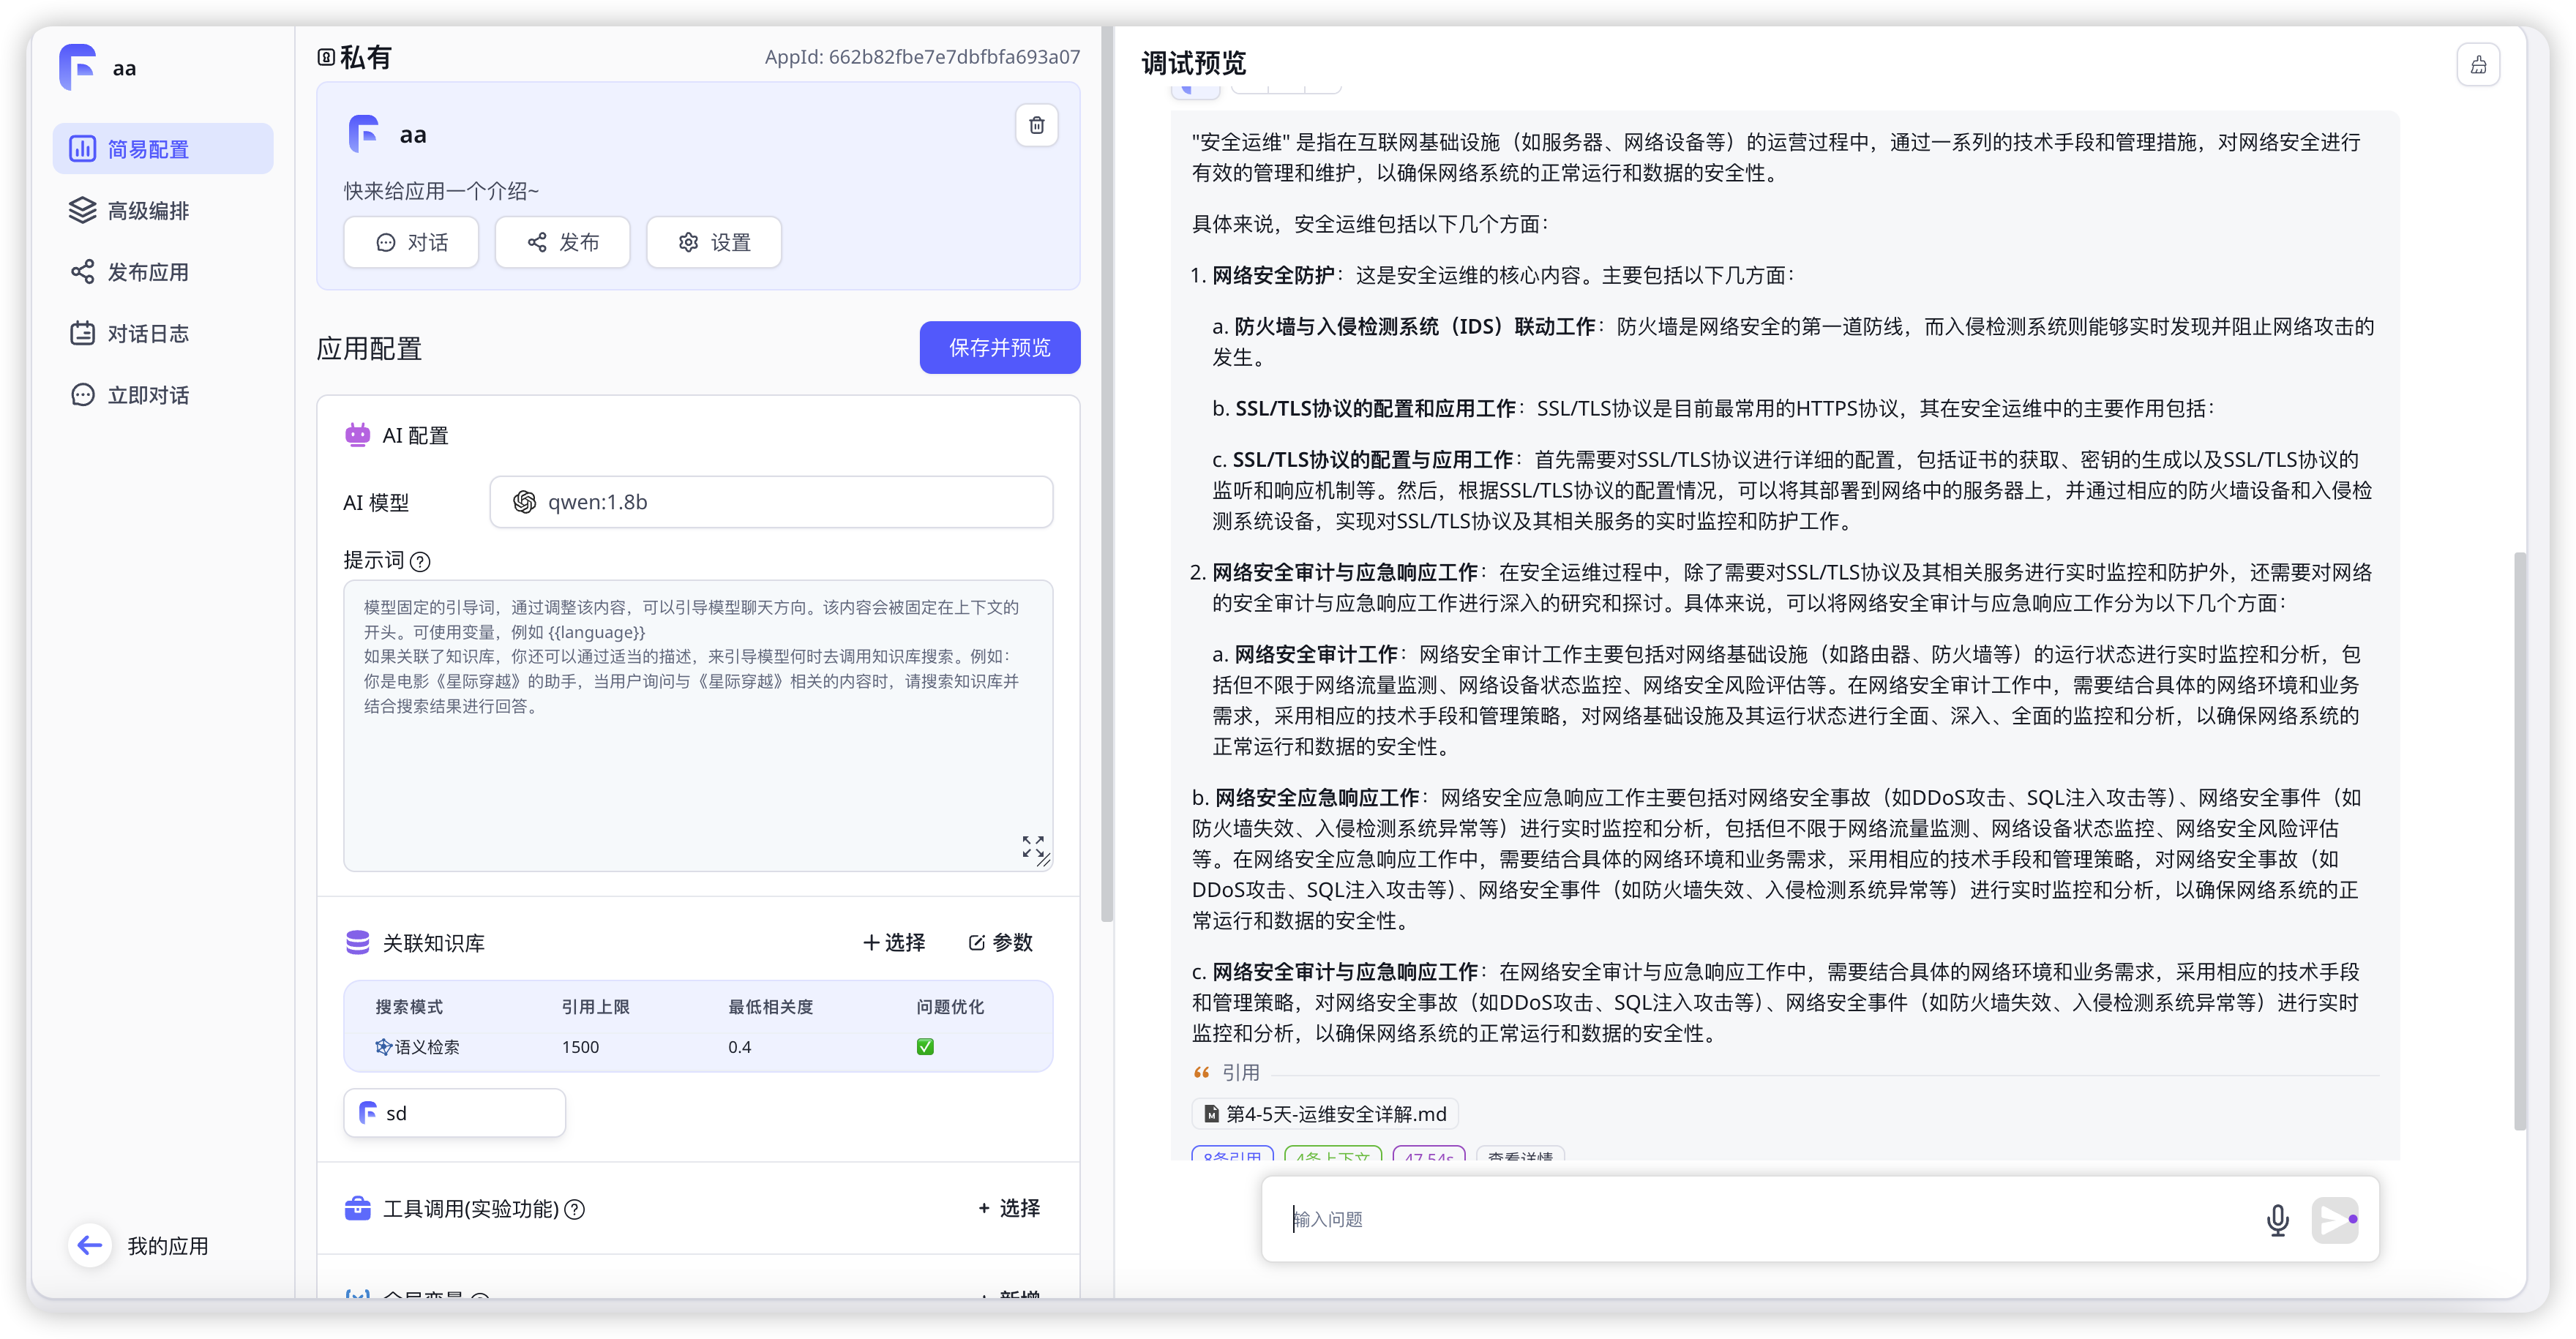This screenshot has height=1339, width=2576.
Task: Open the 设置 button on app card
Action: (x=714, y=242)
